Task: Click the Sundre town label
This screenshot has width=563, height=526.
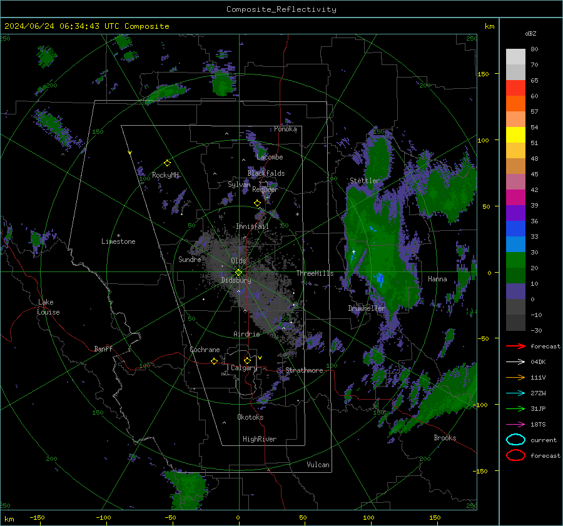Action: point(190,259)
